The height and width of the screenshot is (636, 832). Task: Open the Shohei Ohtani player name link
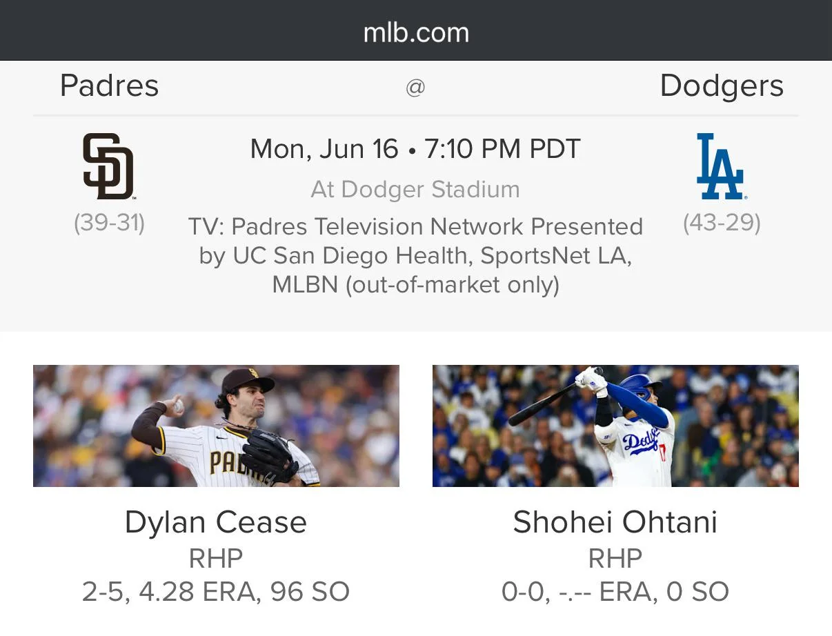pos(615,522)
